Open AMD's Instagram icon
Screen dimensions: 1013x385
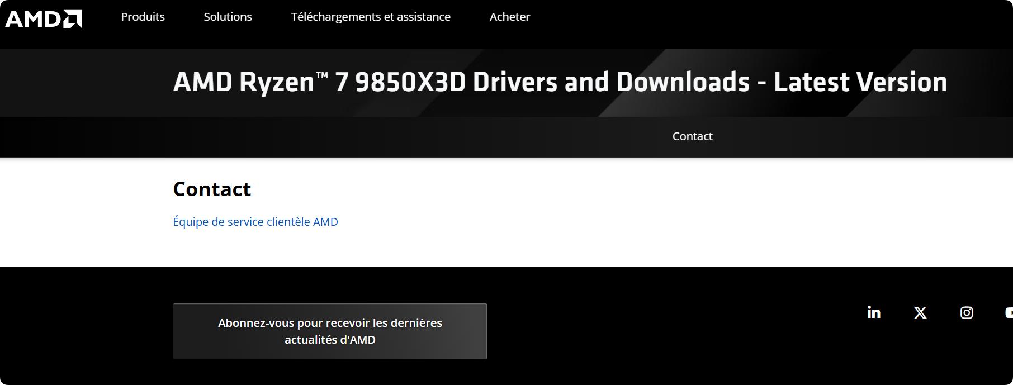[x=967, y=312]
